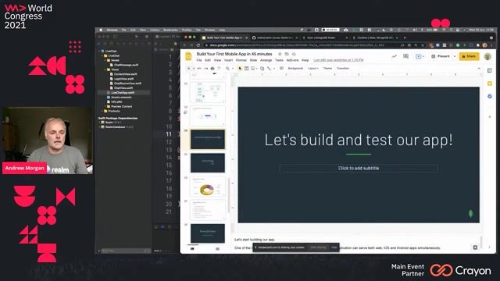
Task: Click the shape tool icon
Action: [x=262, y=68]
